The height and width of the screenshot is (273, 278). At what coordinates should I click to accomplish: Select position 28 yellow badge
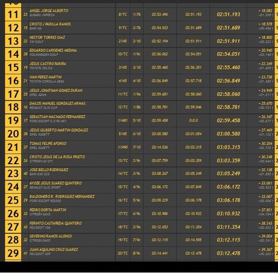coord(13,240)
